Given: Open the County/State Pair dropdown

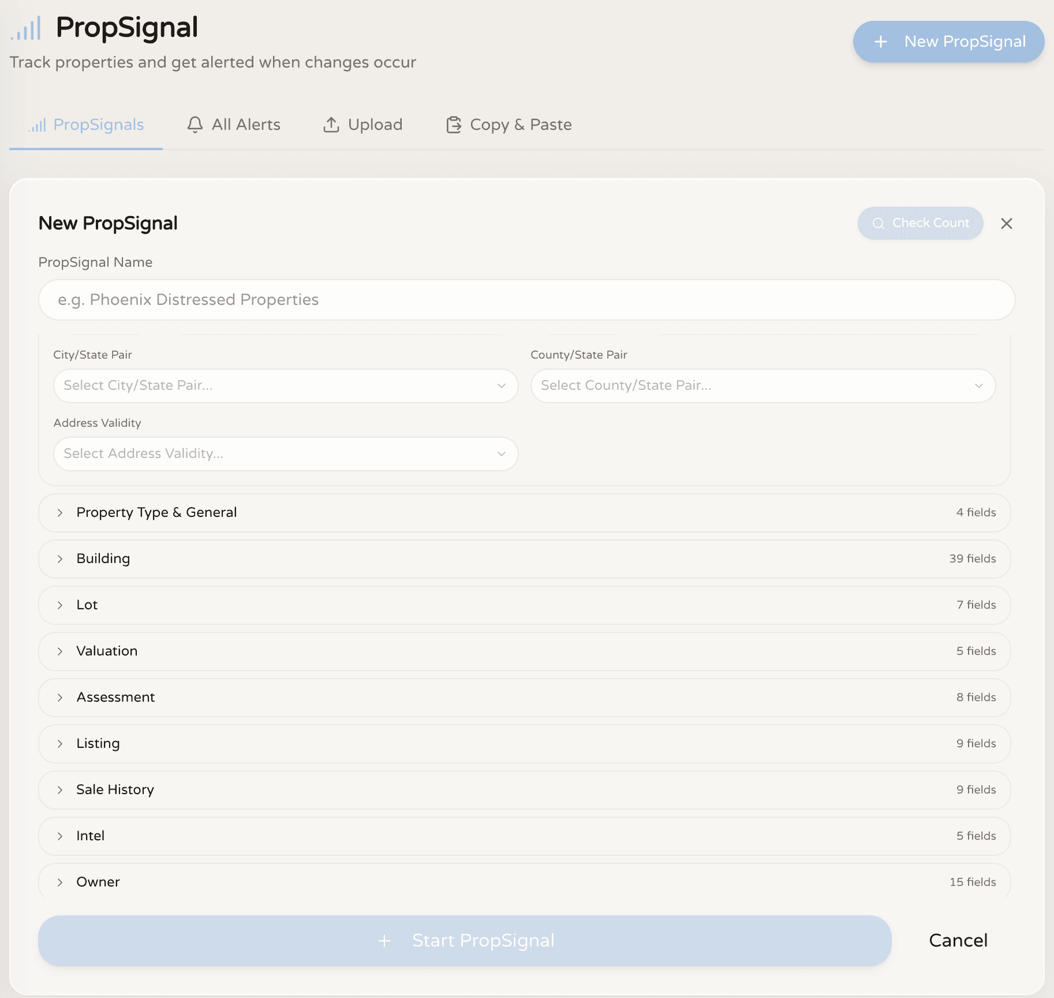Looking at the screenshot, I should pyautogui.click(x=762, y=385).
